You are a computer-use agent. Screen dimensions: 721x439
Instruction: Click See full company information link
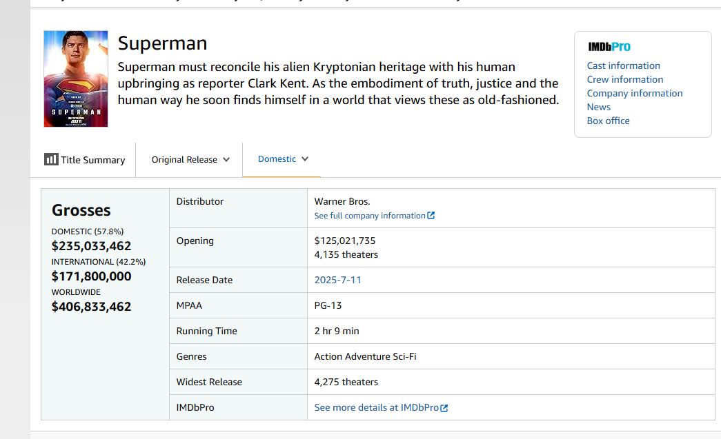[370, 216]
